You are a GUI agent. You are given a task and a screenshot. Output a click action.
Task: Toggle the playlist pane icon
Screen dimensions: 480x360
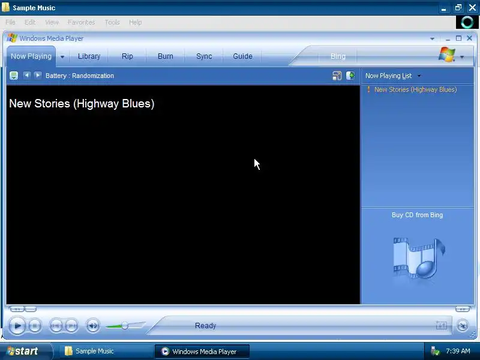350,76
